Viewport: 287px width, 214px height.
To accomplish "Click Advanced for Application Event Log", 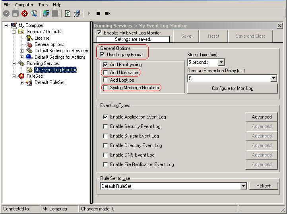I will 261,117.
